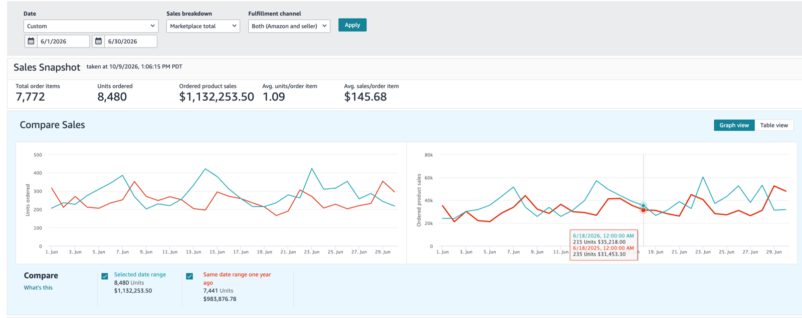Open the start date calendar icon
Image resolution: width=802 pixels, height=318 pixels.
pyautogui.click(x=31, y=41)
